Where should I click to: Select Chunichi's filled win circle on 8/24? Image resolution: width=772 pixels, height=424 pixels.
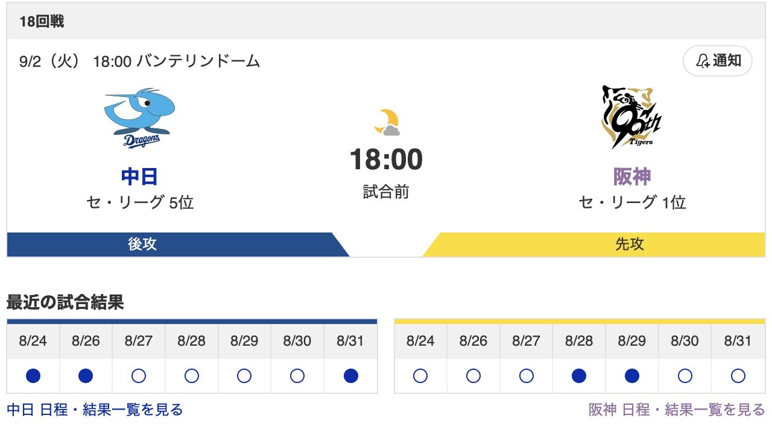[33, 375]
